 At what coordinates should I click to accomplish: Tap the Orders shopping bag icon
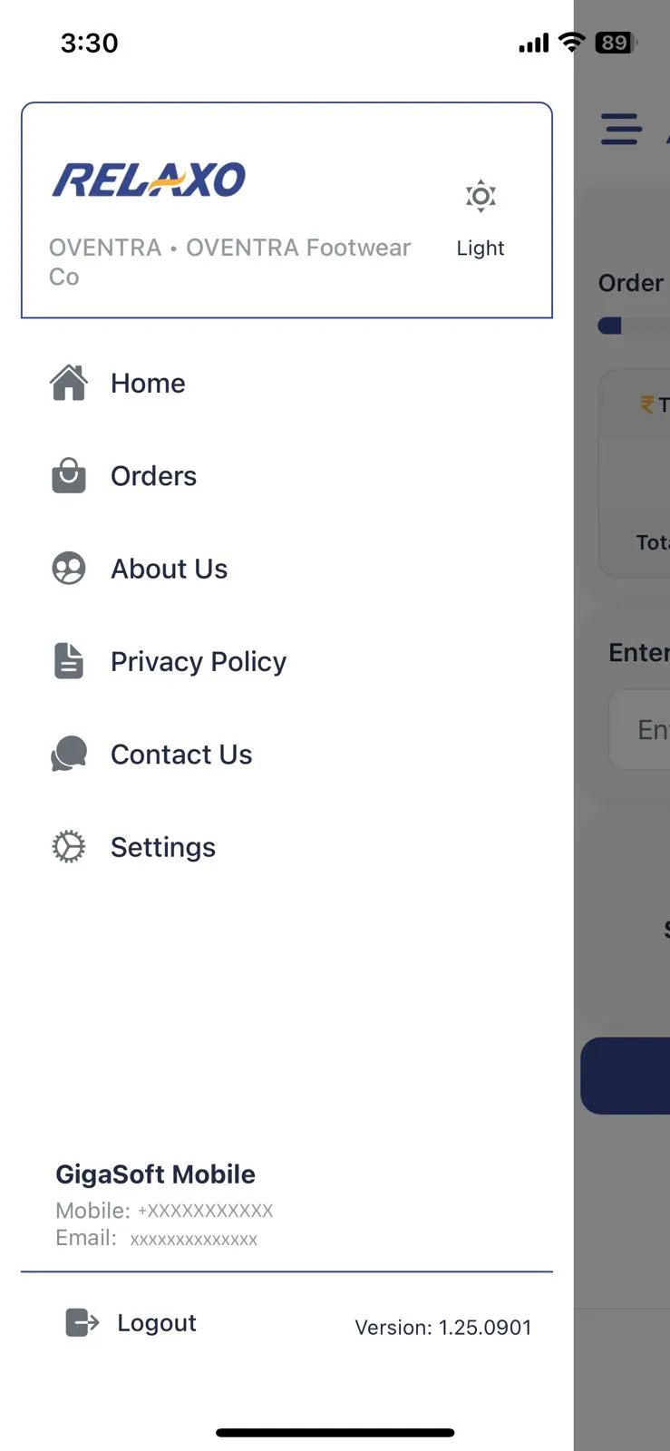(x=69, y=476)
